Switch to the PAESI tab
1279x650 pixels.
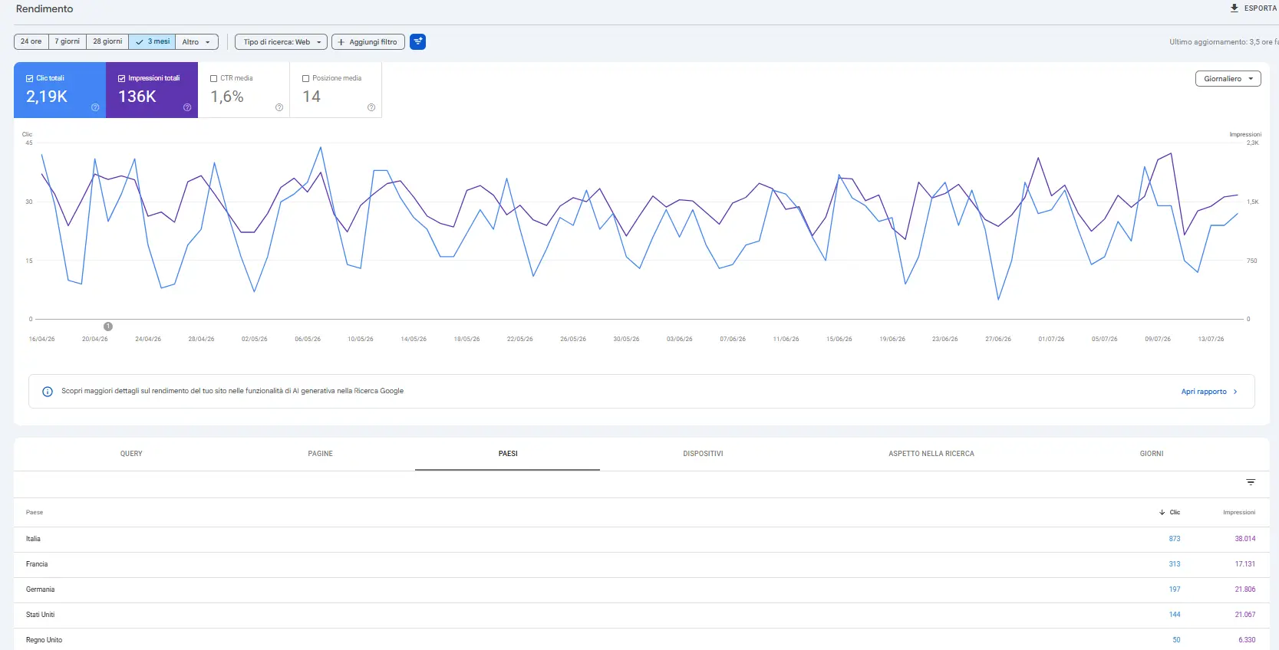[508, 454]
